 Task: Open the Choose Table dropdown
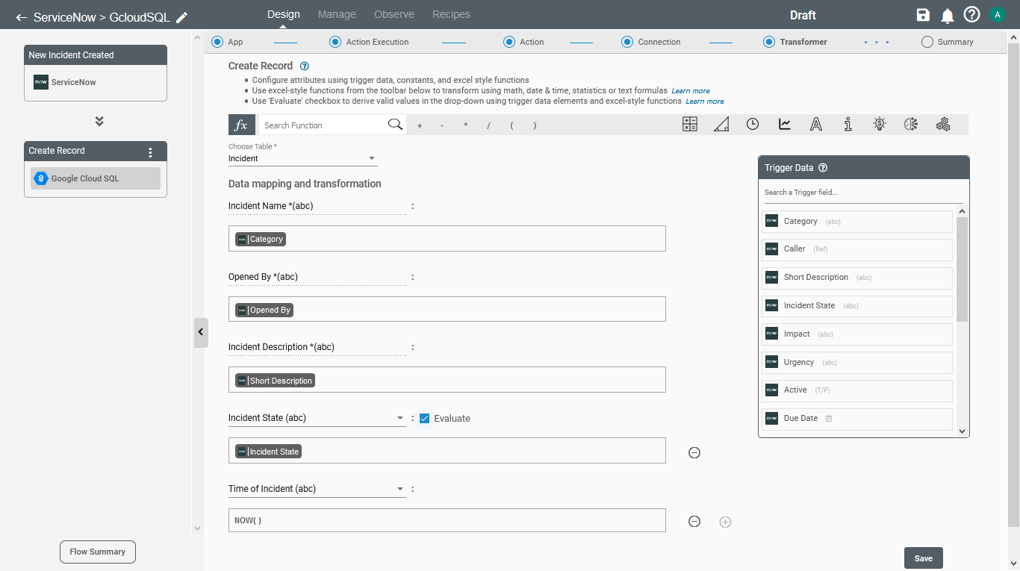click(303, 158)
